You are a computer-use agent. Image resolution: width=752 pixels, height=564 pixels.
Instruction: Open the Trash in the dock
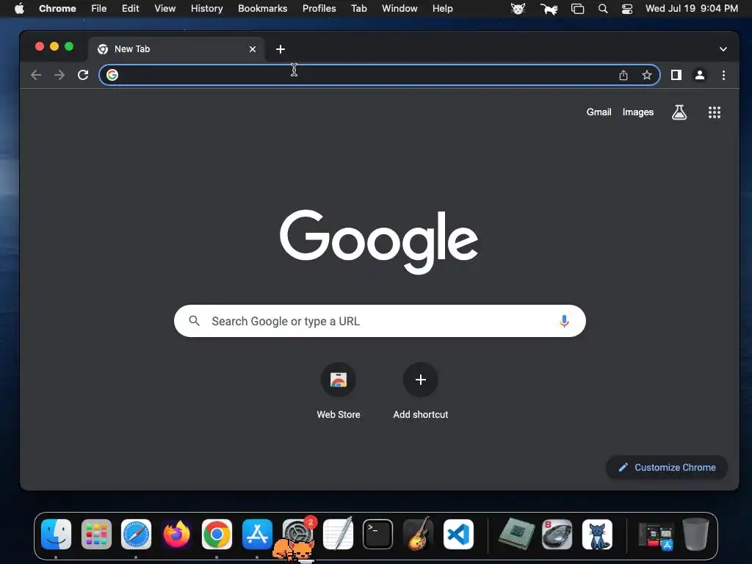[x=695, y=535]
